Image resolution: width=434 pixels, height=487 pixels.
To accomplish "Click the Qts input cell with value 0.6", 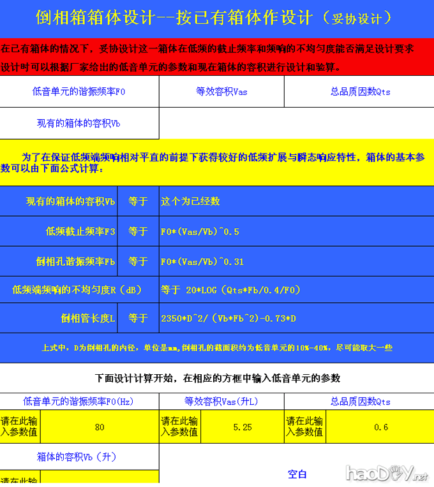I will tap(381, 427).
